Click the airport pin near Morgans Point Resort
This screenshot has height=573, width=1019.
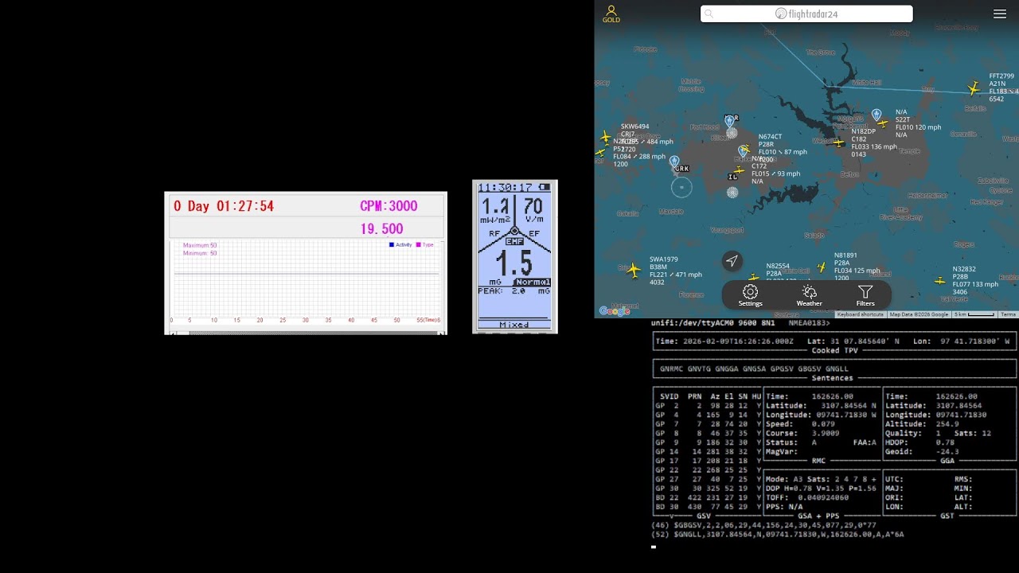tap(876, 115)
